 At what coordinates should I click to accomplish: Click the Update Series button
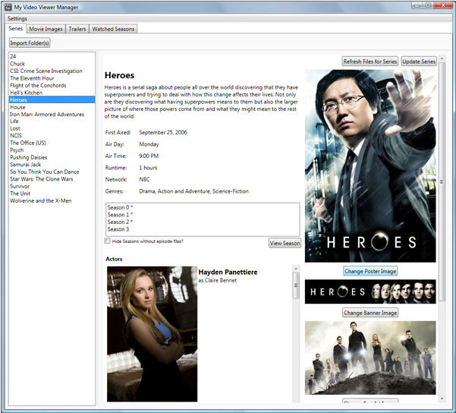pyautogui.click(x=419, y=61)
